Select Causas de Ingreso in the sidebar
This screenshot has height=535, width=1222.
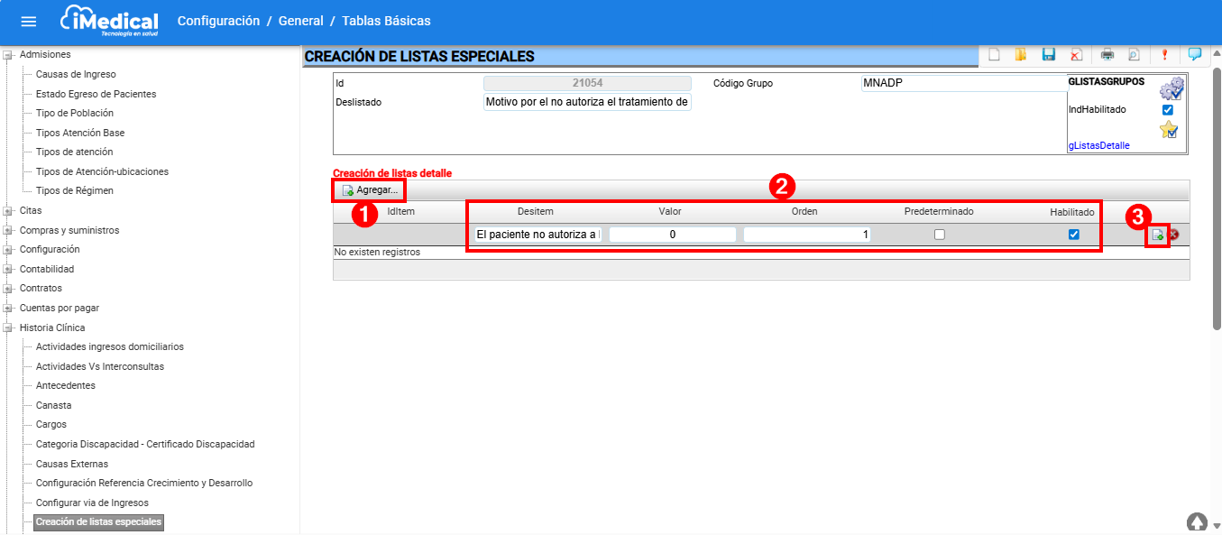76,74
